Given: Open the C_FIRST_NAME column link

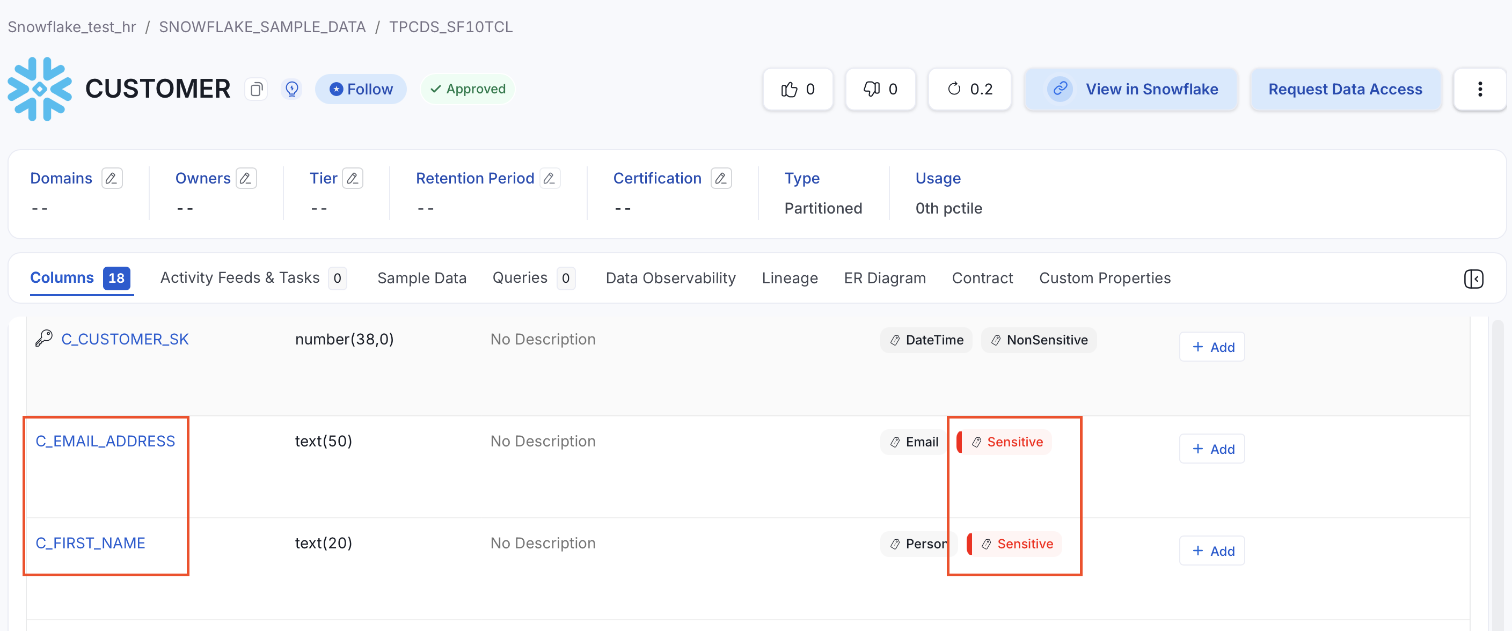Looking at the screenshot, I should coord(90,544).
